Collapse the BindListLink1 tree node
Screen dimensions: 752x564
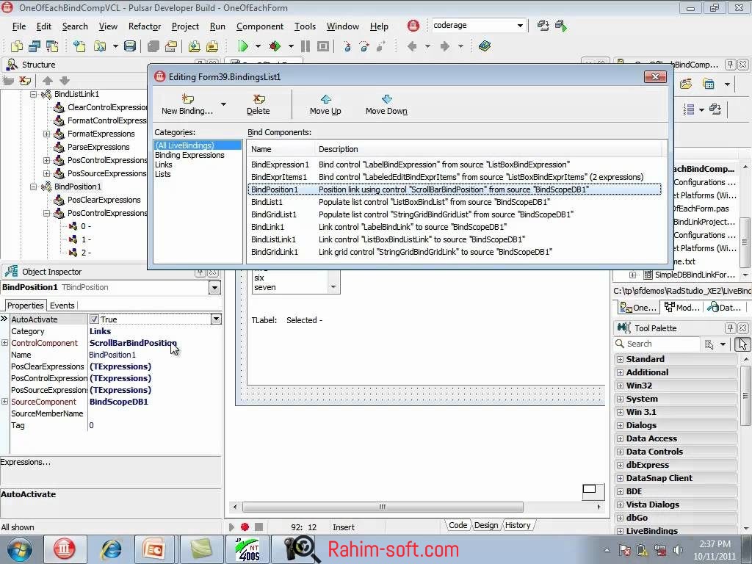click(34, 94)
